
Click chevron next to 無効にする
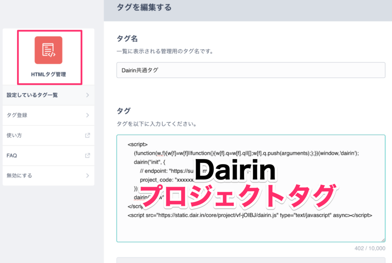(x=87, y=176)
